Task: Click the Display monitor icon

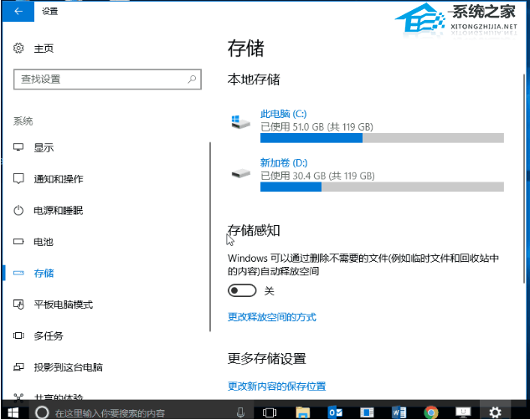Action: pos(18,147)
